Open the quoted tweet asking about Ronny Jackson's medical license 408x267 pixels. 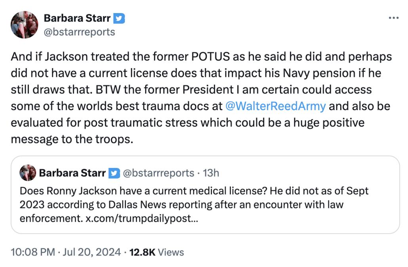click(205, 195)
